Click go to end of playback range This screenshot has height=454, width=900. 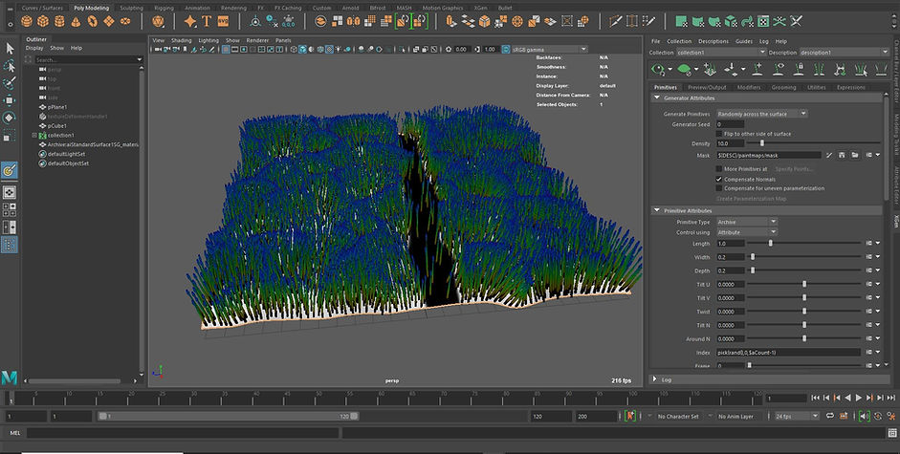coord(890,398)
